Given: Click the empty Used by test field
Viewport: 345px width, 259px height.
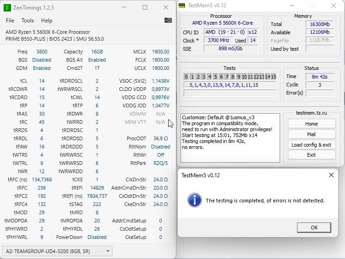Looking at the screenshot, I should coord(320,48).
